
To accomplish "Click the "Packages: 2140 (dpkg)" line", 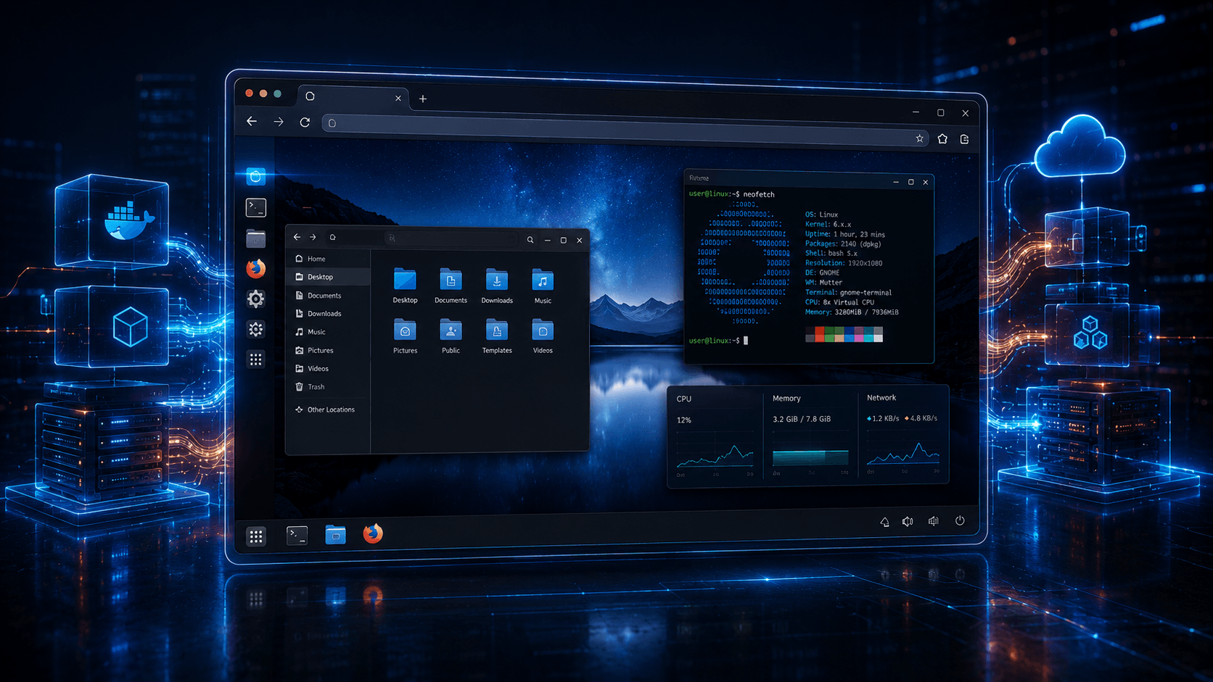I will point(843,244).
